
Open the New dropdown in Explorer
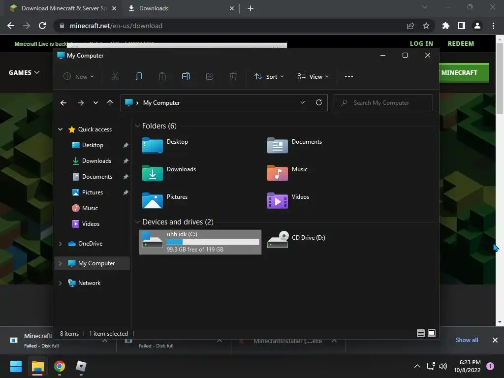78,76
